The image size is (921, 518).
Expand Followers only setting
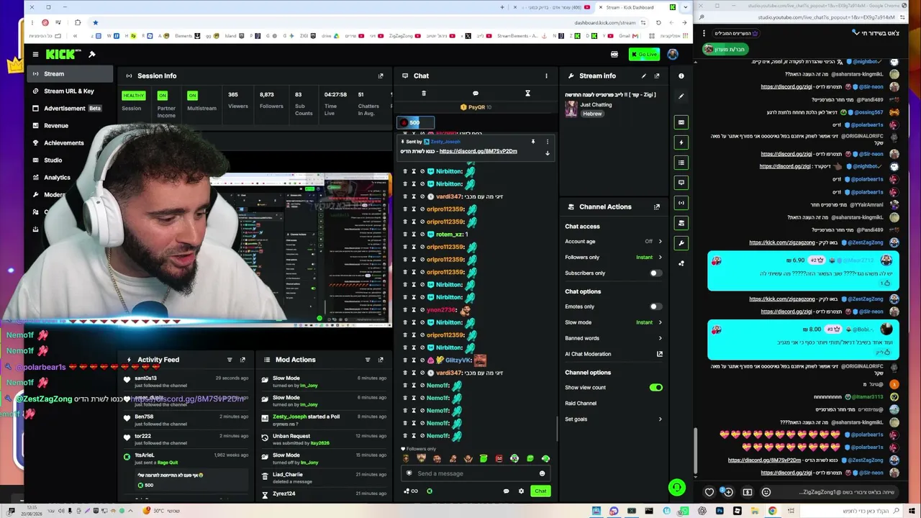(660, 258)
